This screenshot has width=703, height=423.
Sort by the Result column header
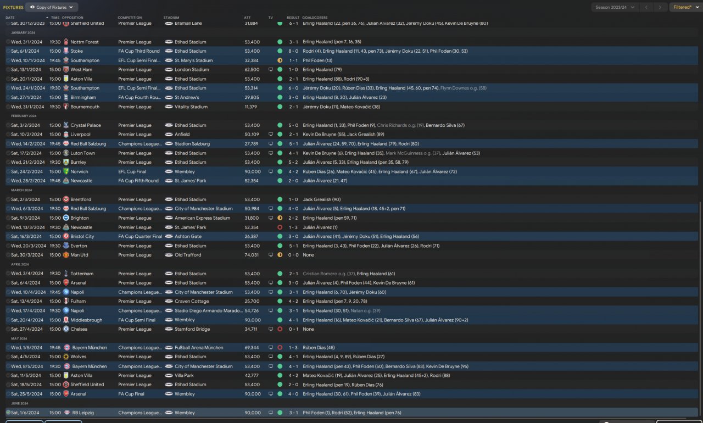(x=293, y=18)
